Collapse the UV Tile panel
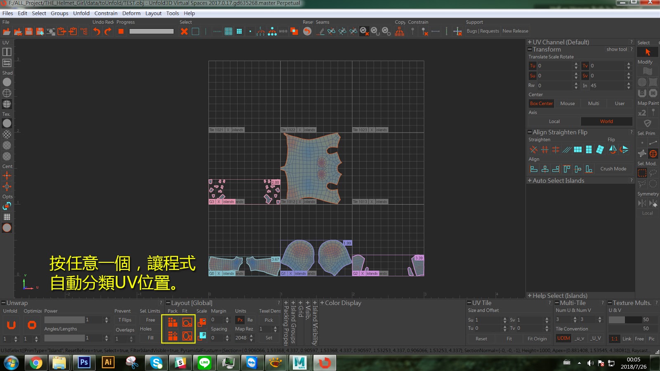660x371 pixels. coord(469,303)
